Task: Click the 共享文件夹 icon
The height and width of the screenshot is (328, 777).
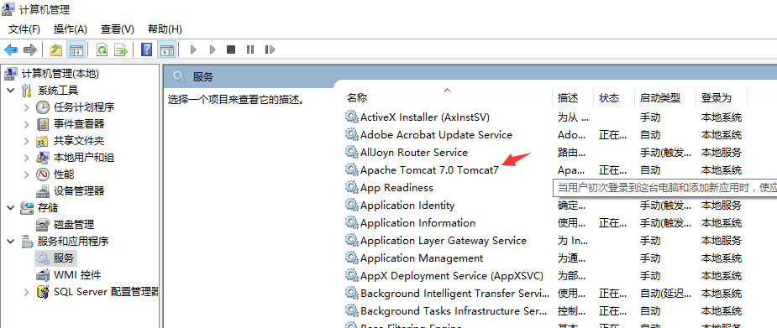Action: 43,141
